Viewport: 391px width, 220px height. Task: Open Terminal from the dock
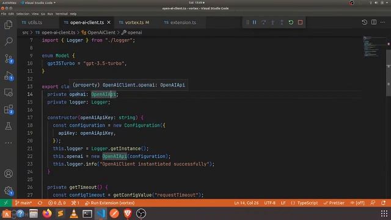(87, 213)
